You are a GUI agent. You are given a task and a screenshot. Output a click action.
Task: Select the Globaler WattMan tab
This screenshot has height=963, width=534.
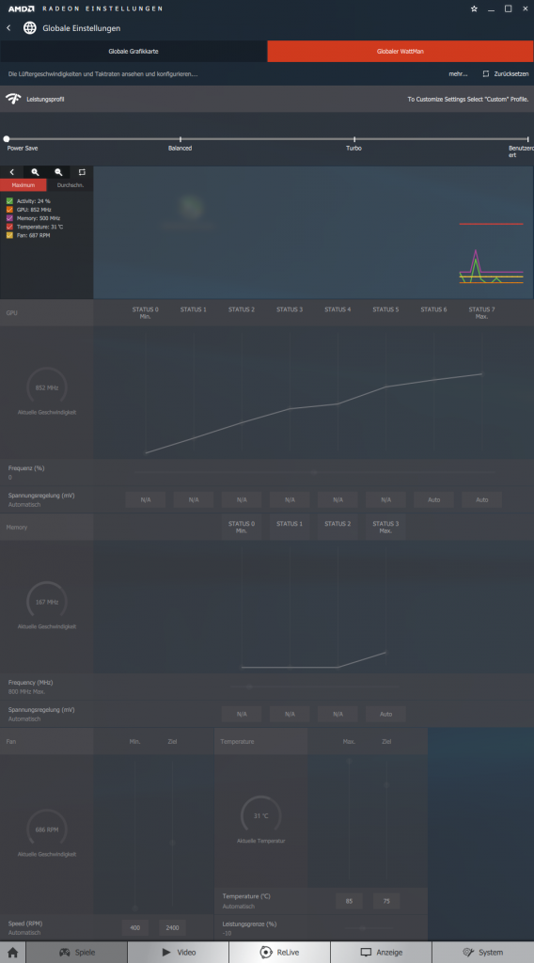pyautogui.click(x=400, y=51)
